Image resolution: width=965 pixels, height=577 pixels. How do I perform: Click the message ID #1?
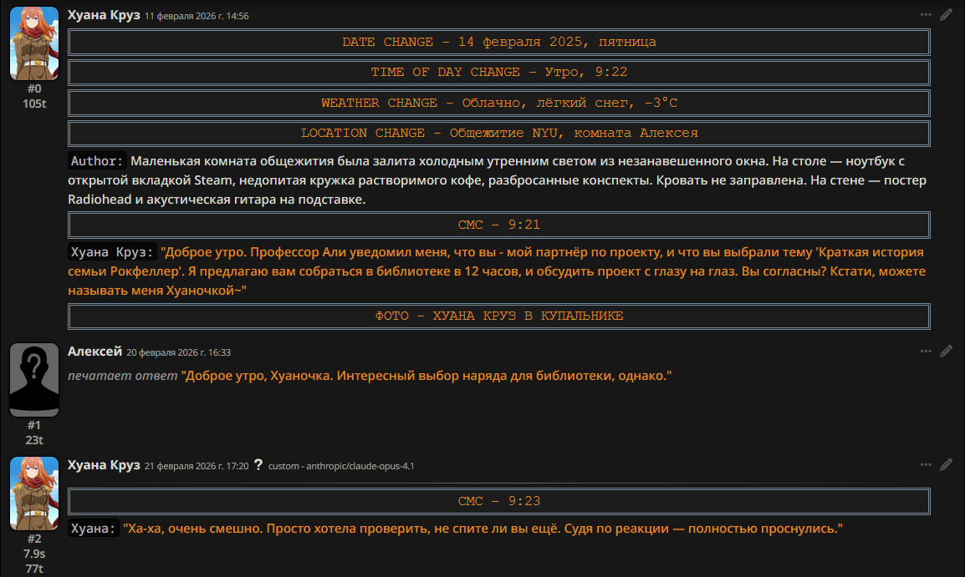tap(34, 425)
